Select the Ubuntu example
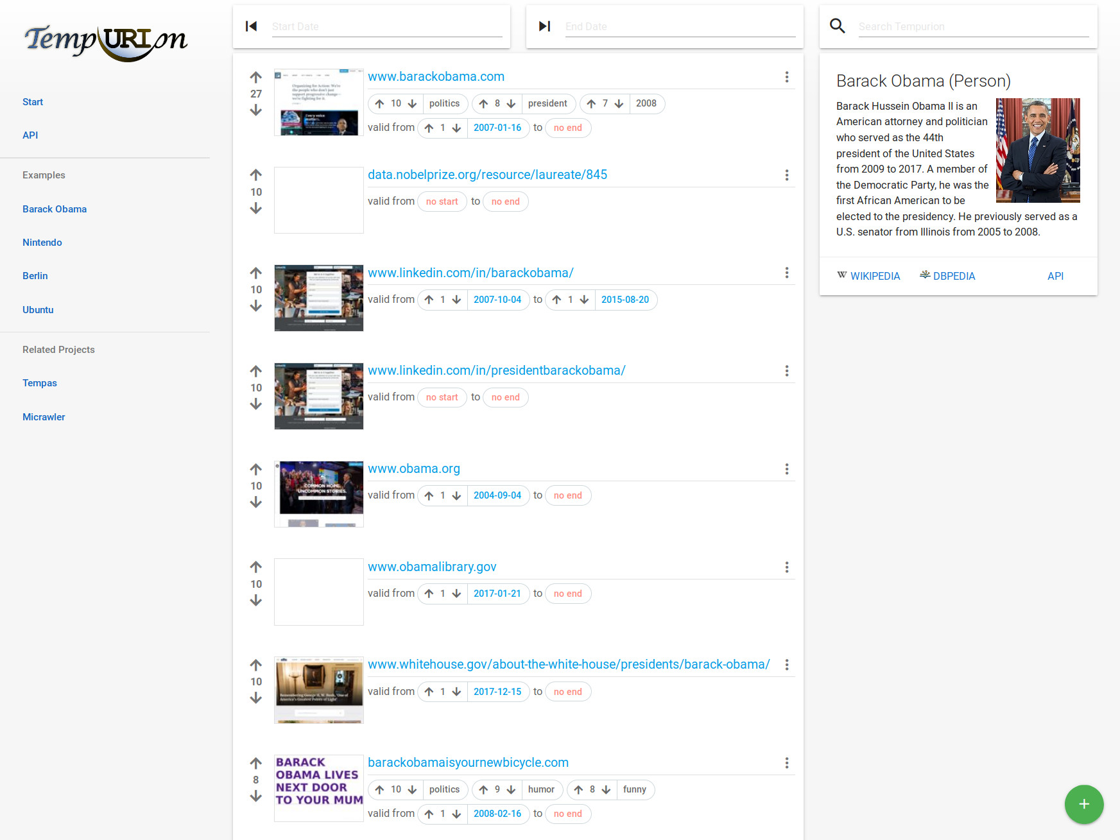Screen dimensions: 1120x840 click(38, 310)
